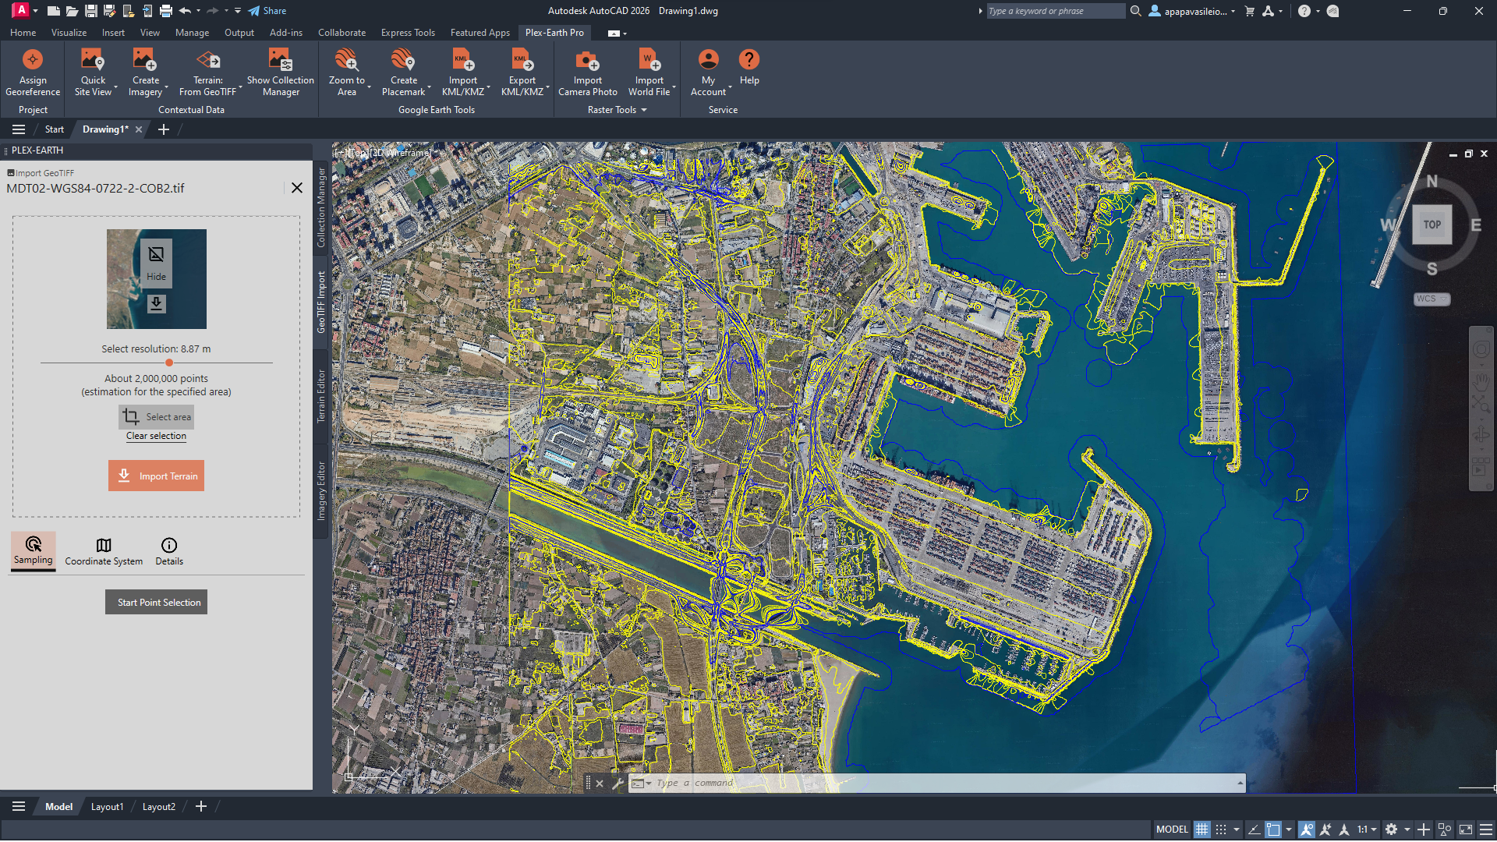
Task: Toggle drawing grid display in status bar
Action: pos(1202,830)
